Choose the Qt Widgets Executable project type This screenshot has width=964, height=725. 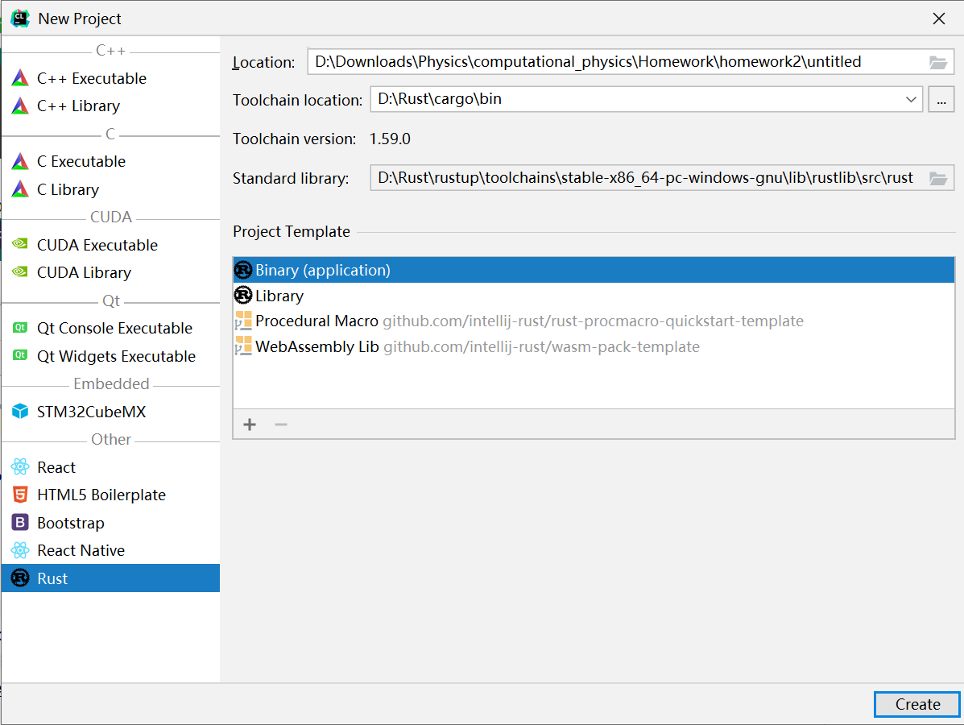click(110, 356)
